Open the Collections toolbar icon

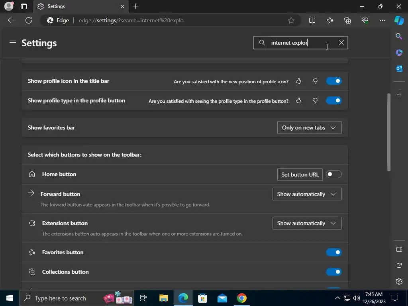click(x=347, y=20)
